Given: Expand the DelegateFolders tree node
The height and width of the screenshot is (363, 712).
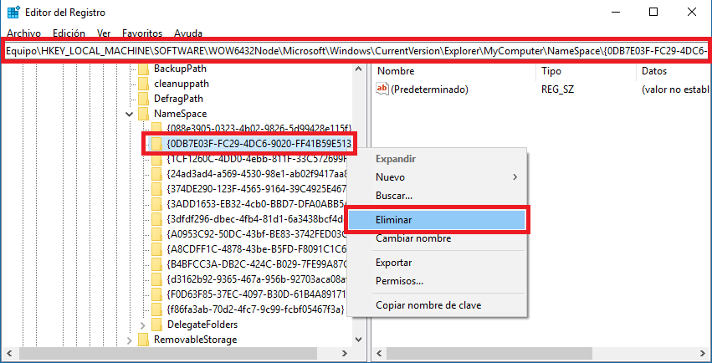Looking at the screenshot, I should coord(143,325).
